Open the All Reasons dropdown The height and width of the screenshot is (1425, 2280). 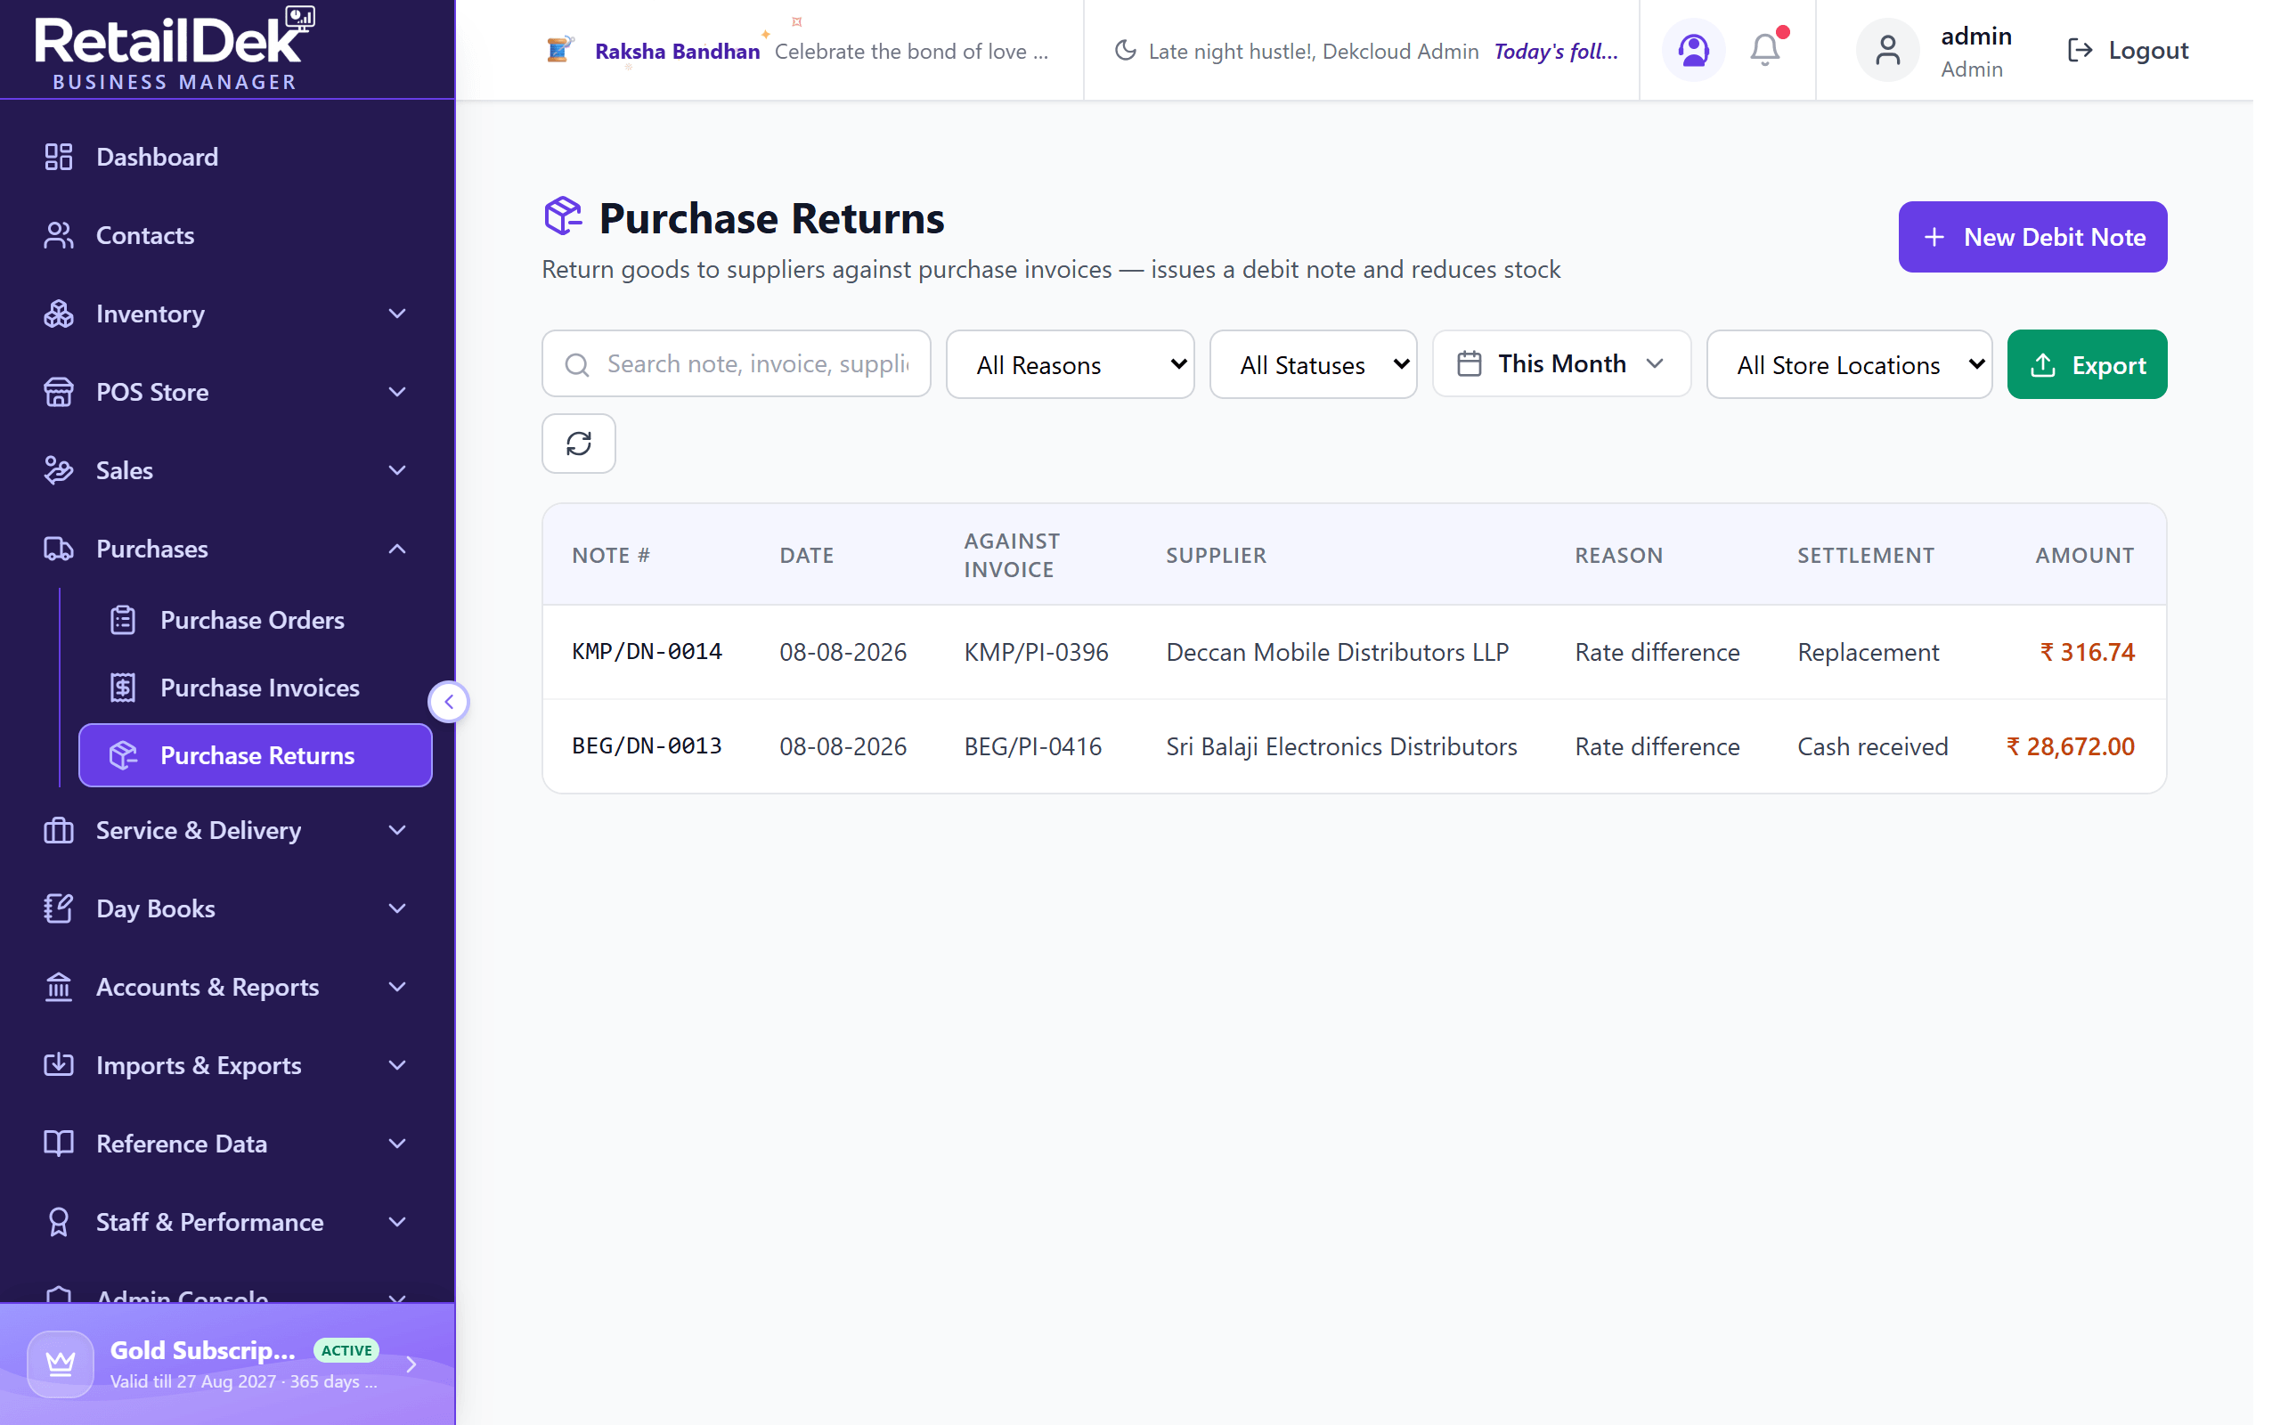tap(1070, 363)
